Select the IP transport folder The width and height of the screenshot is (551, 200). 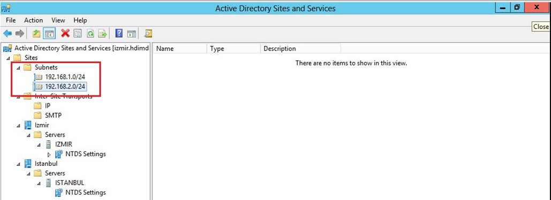48,106
